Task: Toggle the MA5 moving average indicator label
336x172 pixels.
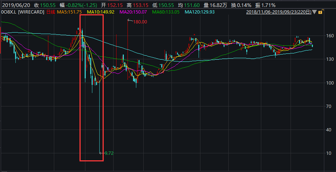Action: (x=70, y=12)
